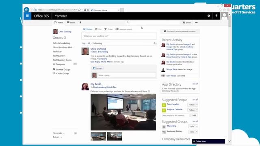Like Chris Dunning's post
The height and width of the screenshot is (146, 260).
pos(92,62)
